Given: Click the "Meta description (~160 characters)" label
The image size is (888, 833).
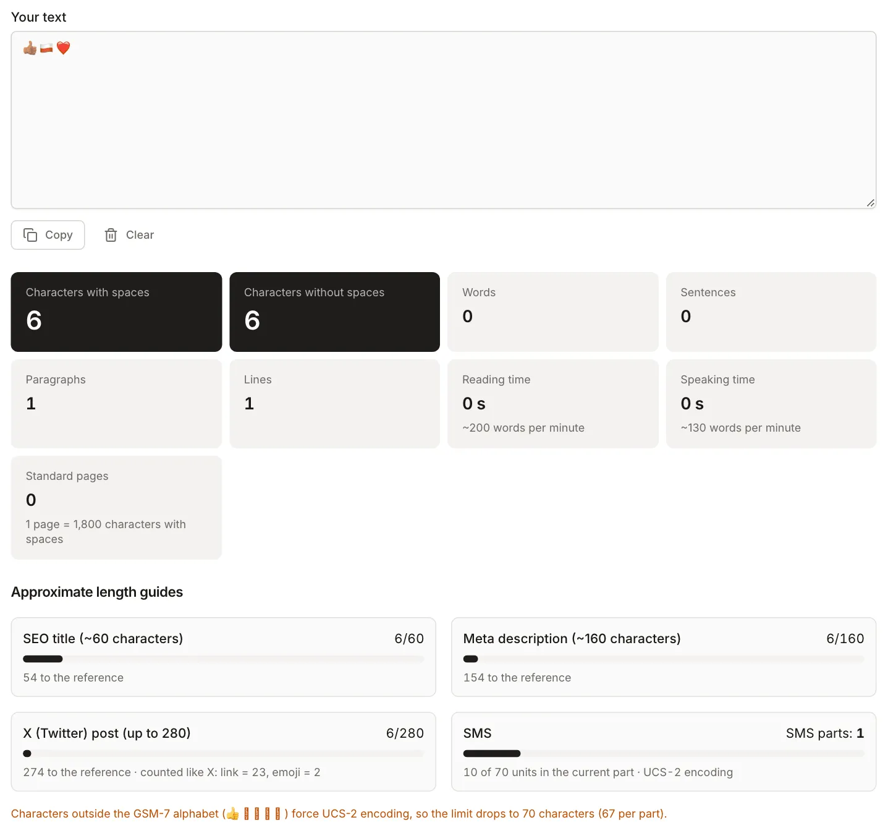Looking at the screenshot, I should click(x=572, y=638).
